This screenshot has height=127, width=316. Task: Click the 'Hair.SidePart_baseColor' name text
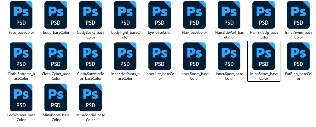coord(229,35)
